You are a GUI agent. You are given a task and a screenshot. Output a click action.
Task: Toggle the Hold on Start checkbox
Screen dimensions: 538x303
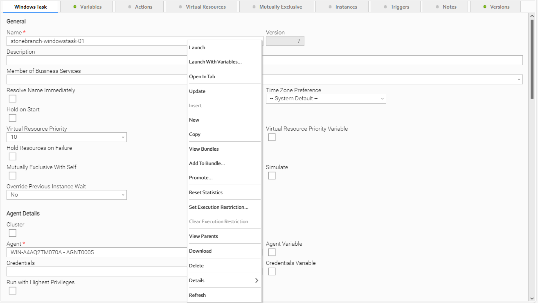tap(13, 118)
